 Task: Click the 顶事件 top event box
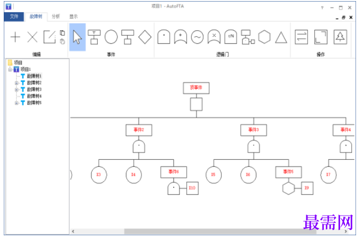point(196,88)
